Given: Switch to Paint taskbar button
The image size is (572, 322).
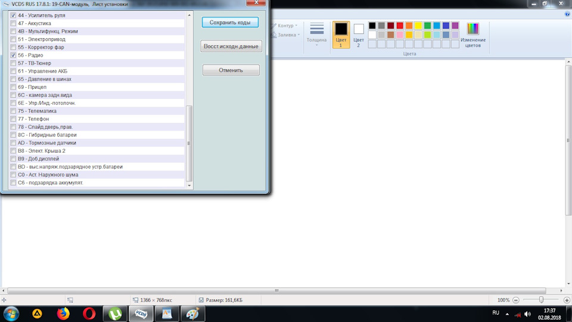Looking at the screenshot, I should [192, 314].
